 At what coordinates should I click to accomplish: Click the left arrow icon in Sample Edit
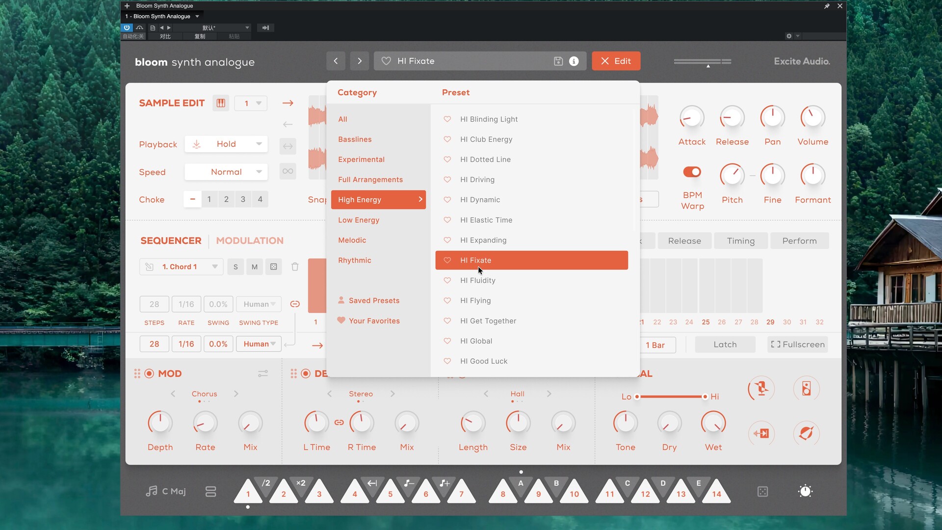(288, 125)
